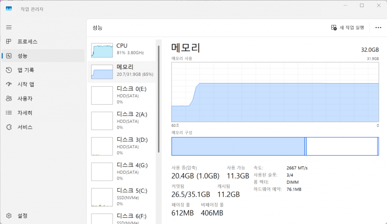Run a new task with 새 작업 실행

tap(348, 27)
